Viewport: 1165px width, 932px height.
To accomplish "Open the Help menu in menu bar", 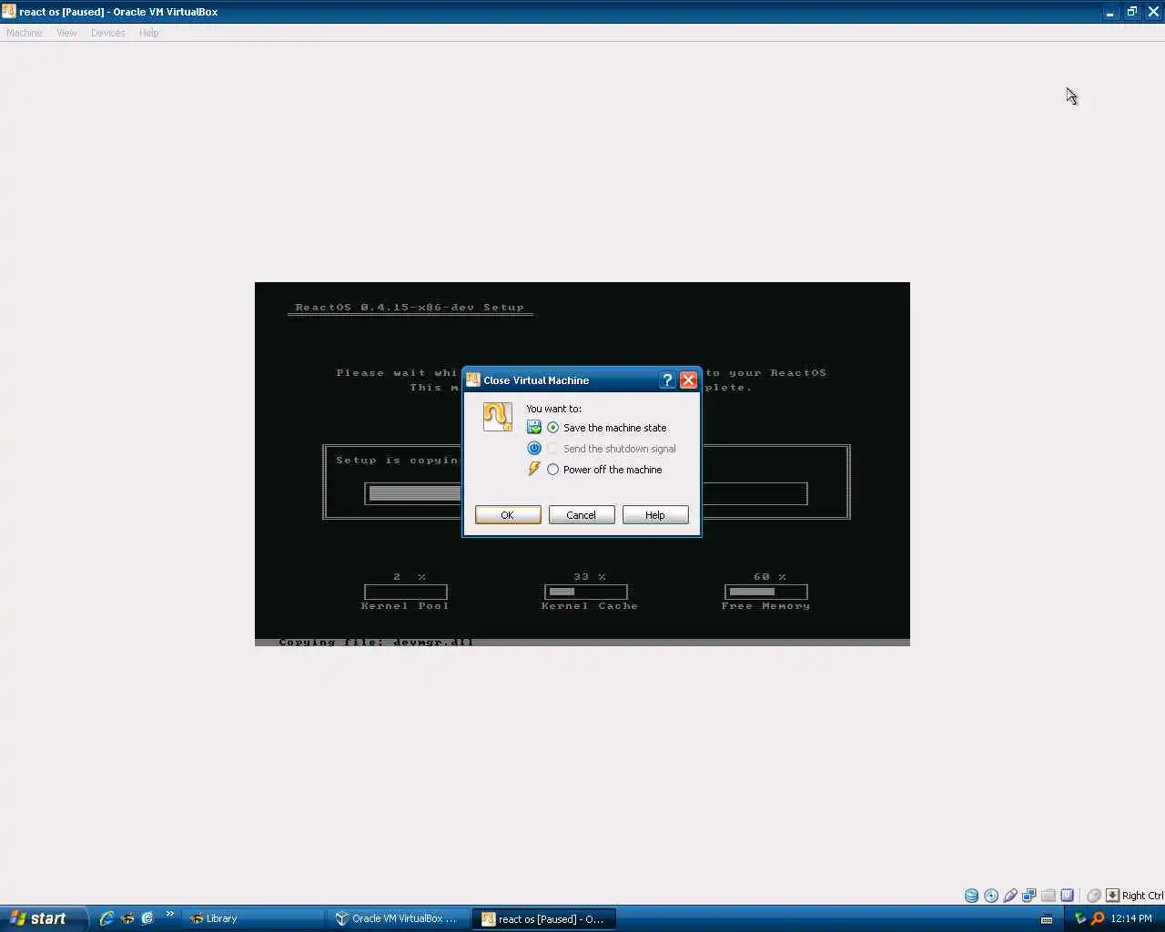I will (149, 33).
